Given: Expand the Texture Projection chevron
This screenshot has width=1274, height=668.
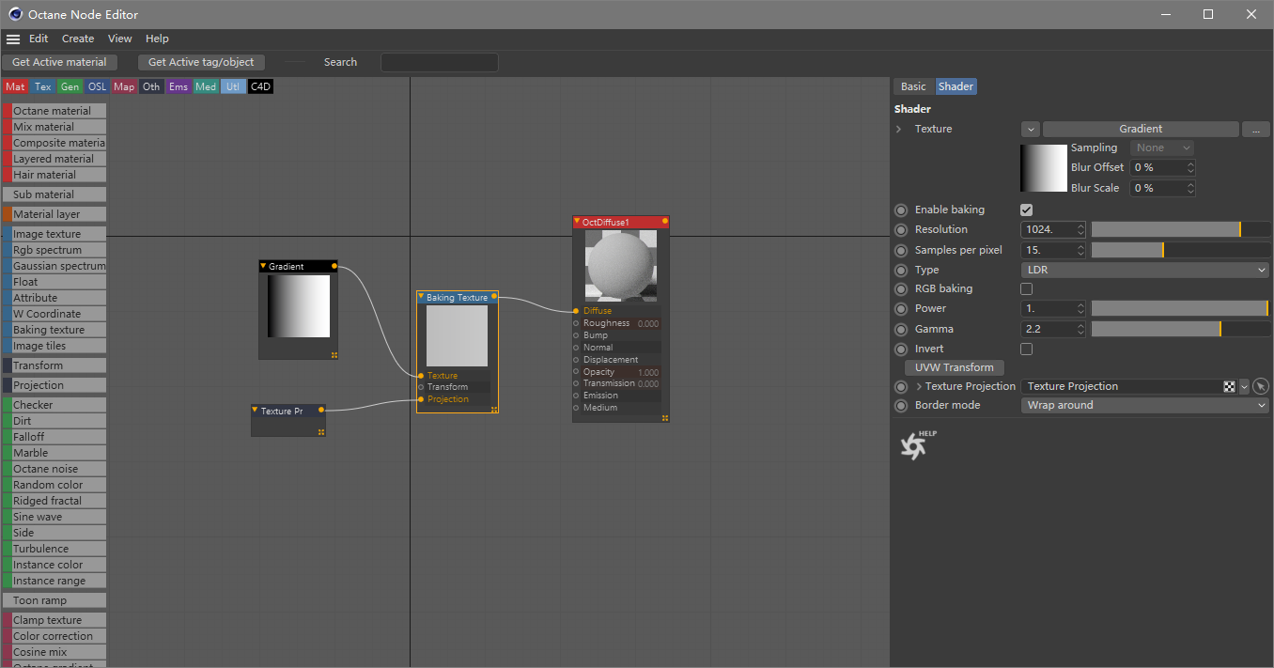Looking at the screenshot, I should 919,386.
